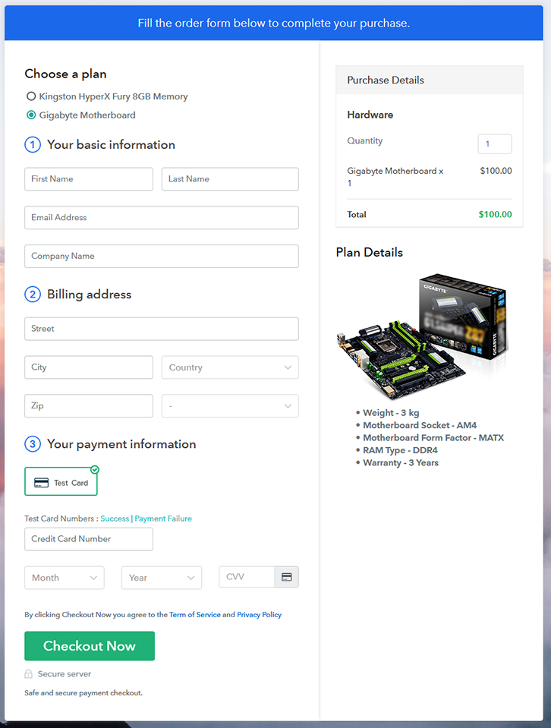The width and height of the screenshot is (551, 728).
Task: Choose the Test Card payment method
Action: point(61,481)
